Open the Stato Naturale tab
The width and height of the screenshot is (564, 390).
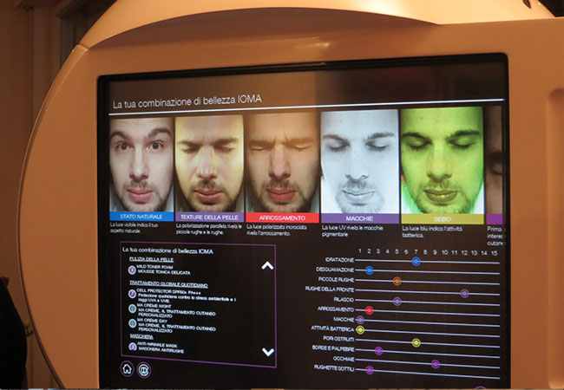pos(141,217)
